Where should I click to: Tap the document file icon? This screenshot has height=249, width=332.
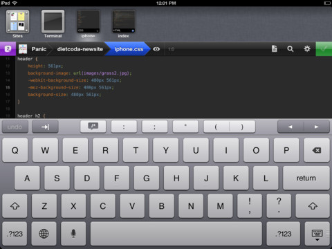click(x=274, y=49)
